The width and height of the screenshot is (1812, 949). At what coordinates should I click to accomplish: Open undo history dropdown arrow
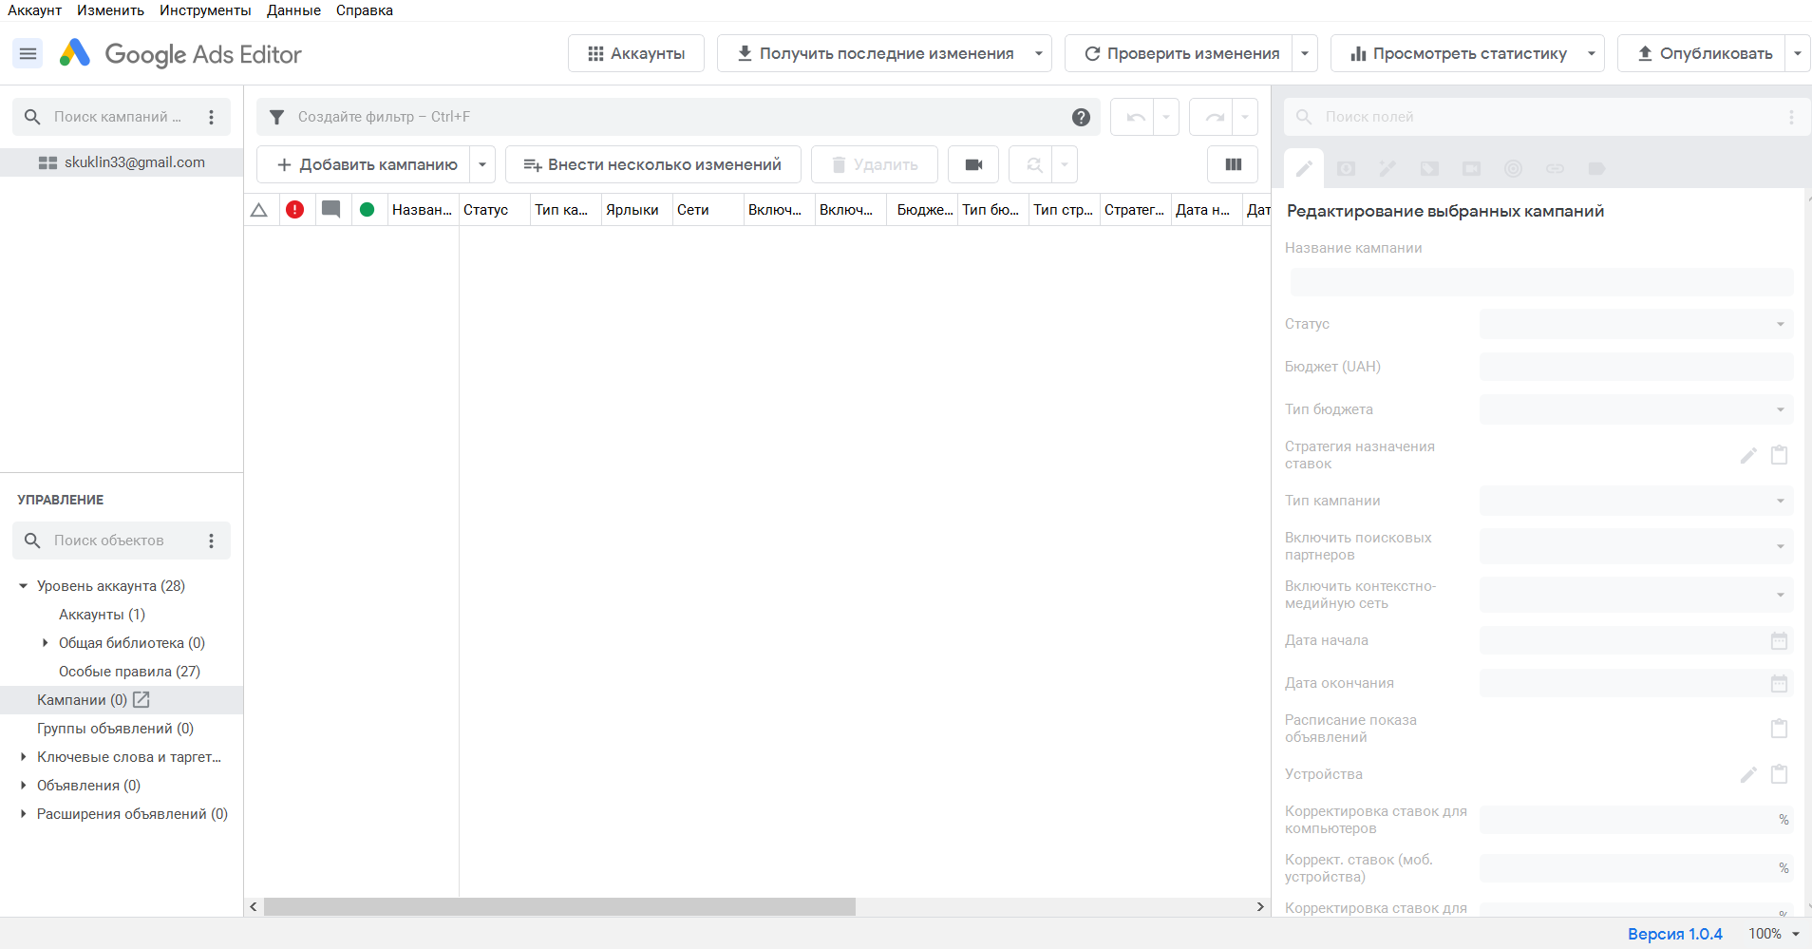(x=1165, y=117)
